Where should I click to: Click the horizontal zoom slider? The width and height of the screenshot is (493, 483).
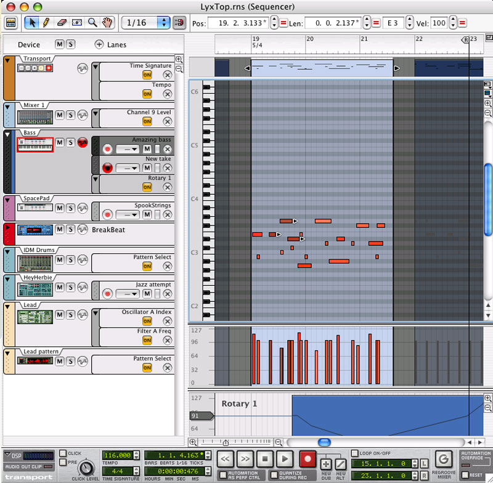pyautogui.click(x=226, y=442)
